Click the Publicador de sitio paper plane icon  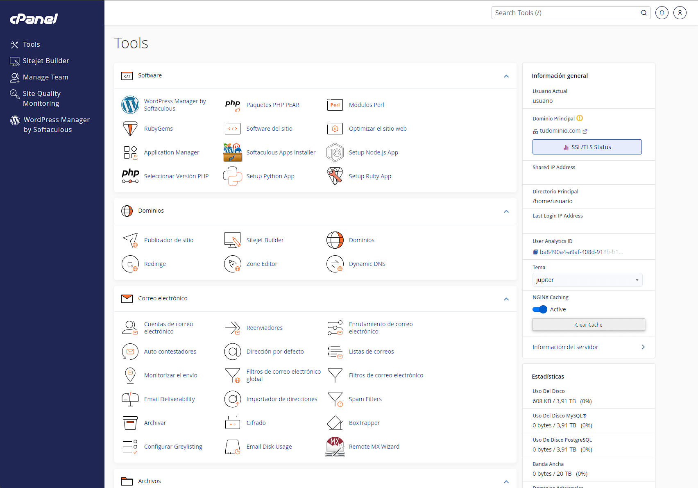pyautogui.click(x=130, y=240)
